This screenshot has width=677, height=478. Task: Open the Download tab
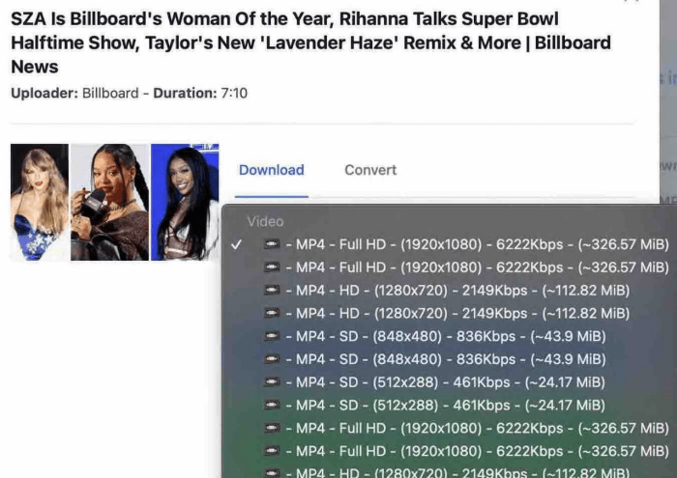271,170
